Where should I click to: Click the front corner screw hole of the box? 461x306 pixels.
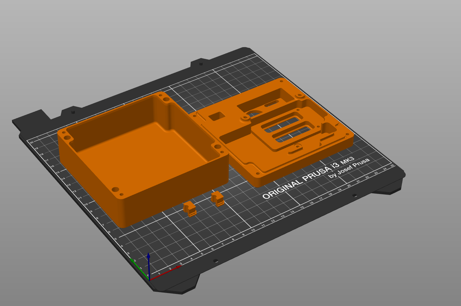point(115,189)
